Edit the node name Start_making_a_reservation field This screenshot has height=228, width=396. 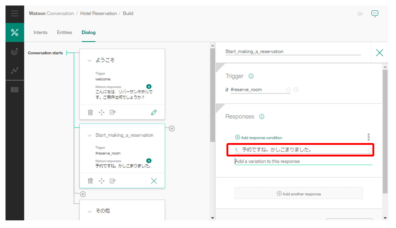[293, 52]
